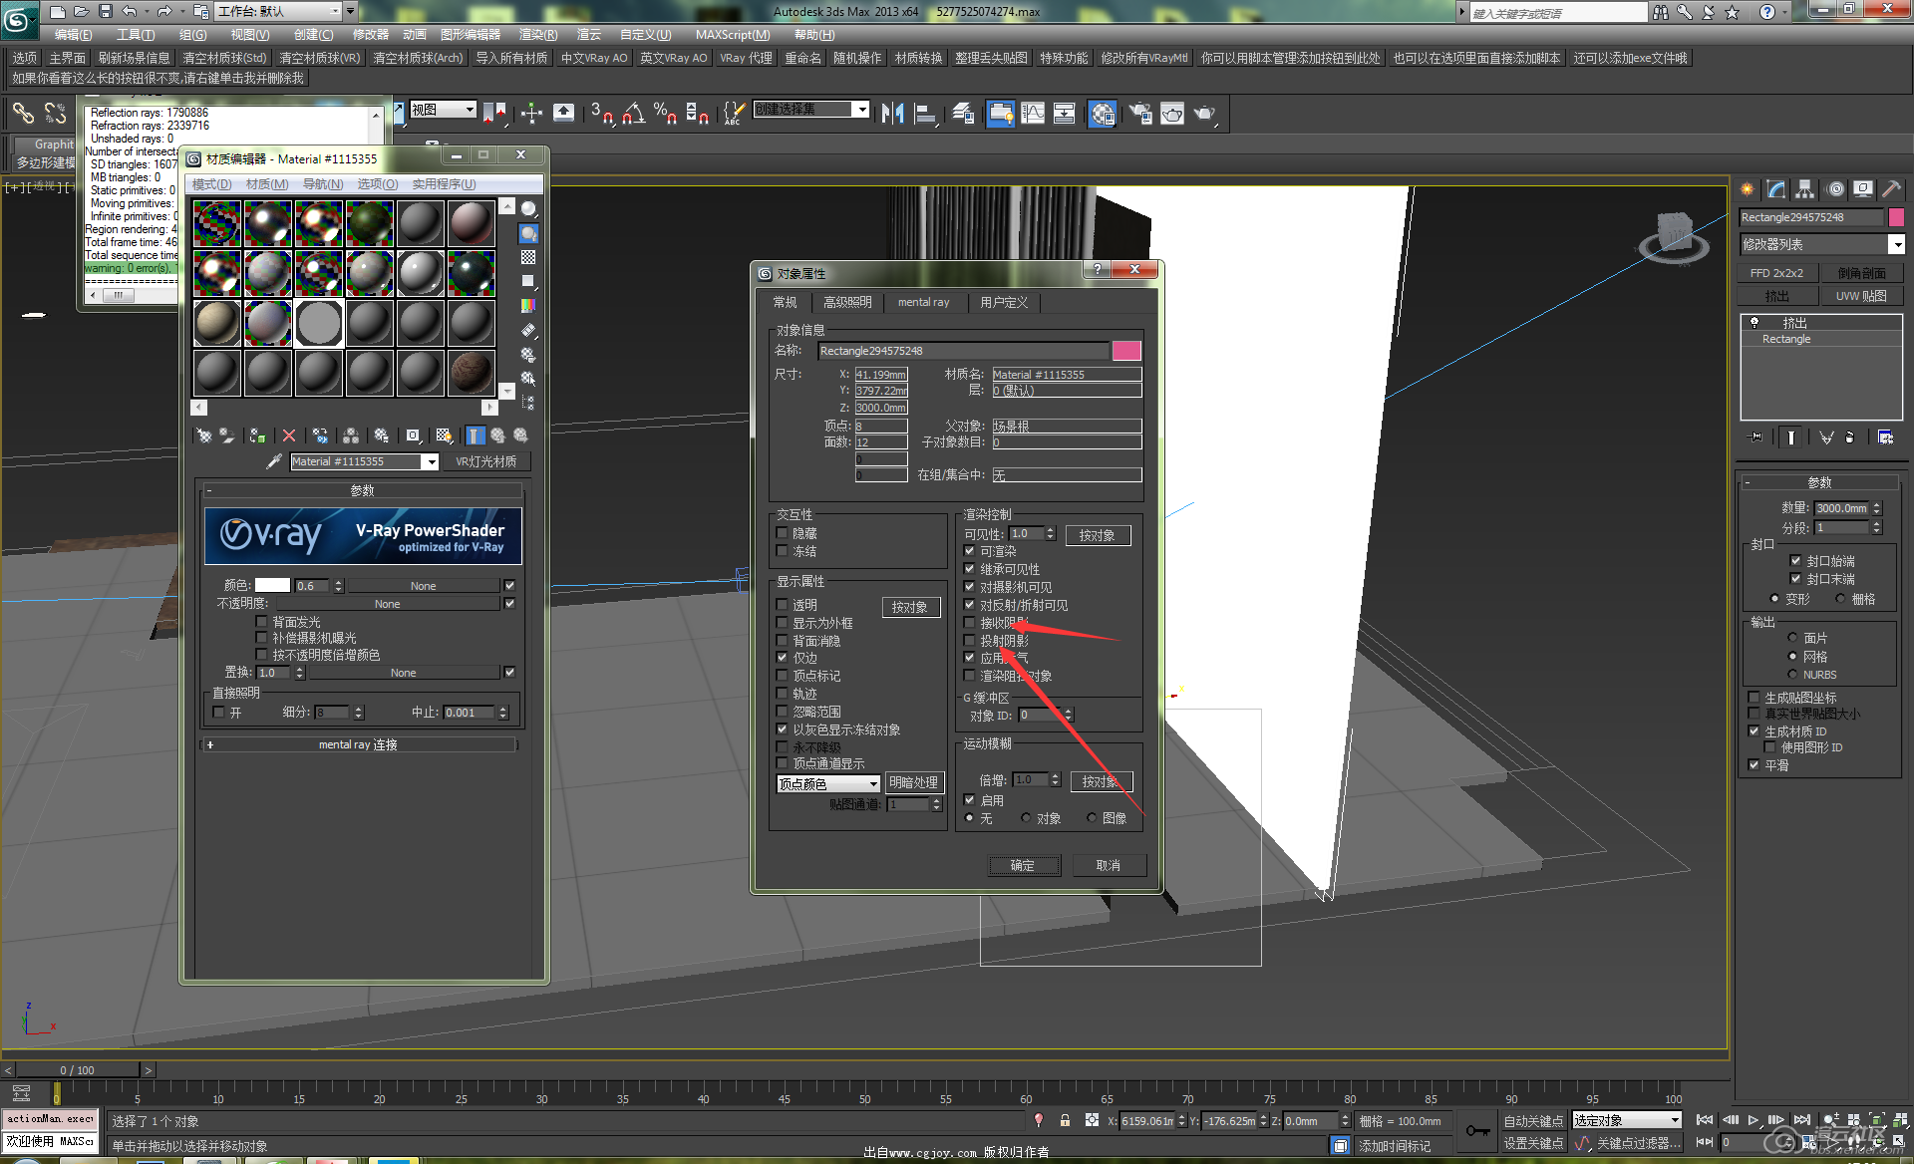Screen dimensions: 1914x1164
Task: Open Schematic View from main toolbar
Action: pos(1065,114)
